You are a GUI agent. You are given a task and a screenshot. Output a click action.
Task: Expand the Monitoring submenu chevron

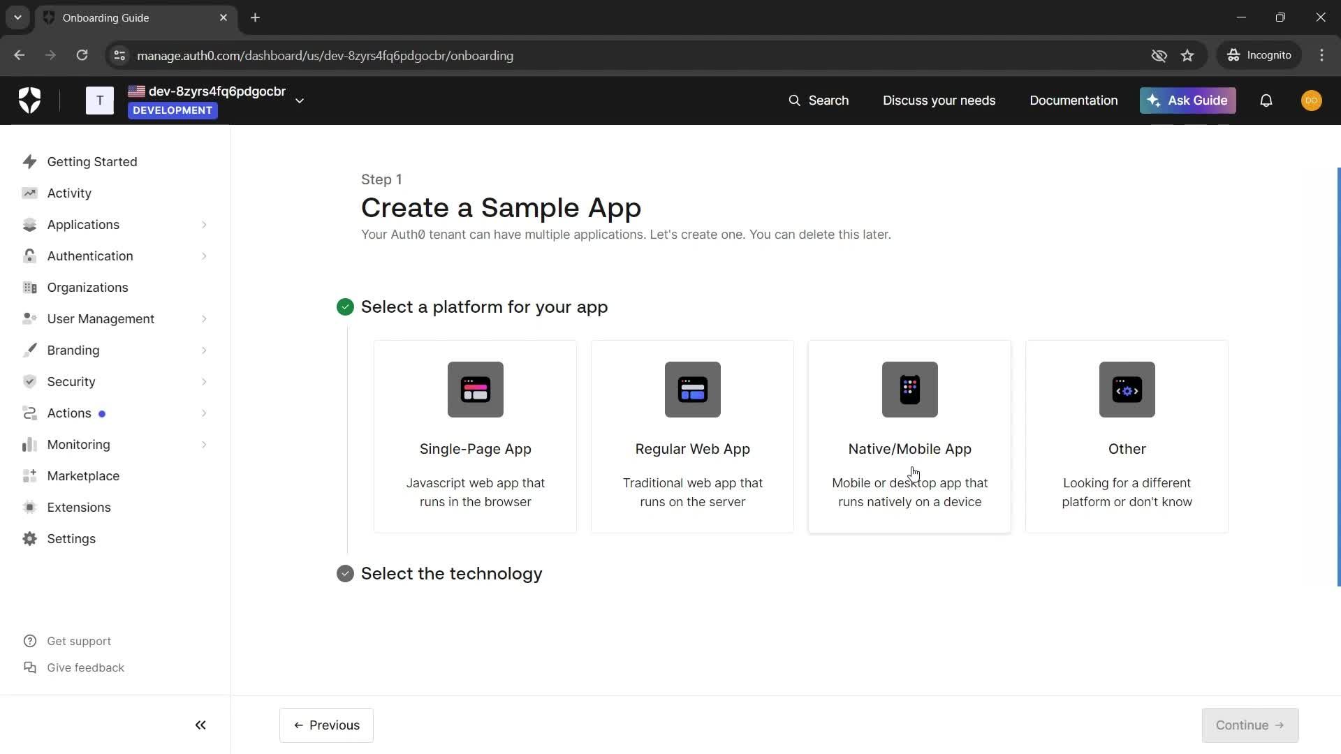(204, 445)
